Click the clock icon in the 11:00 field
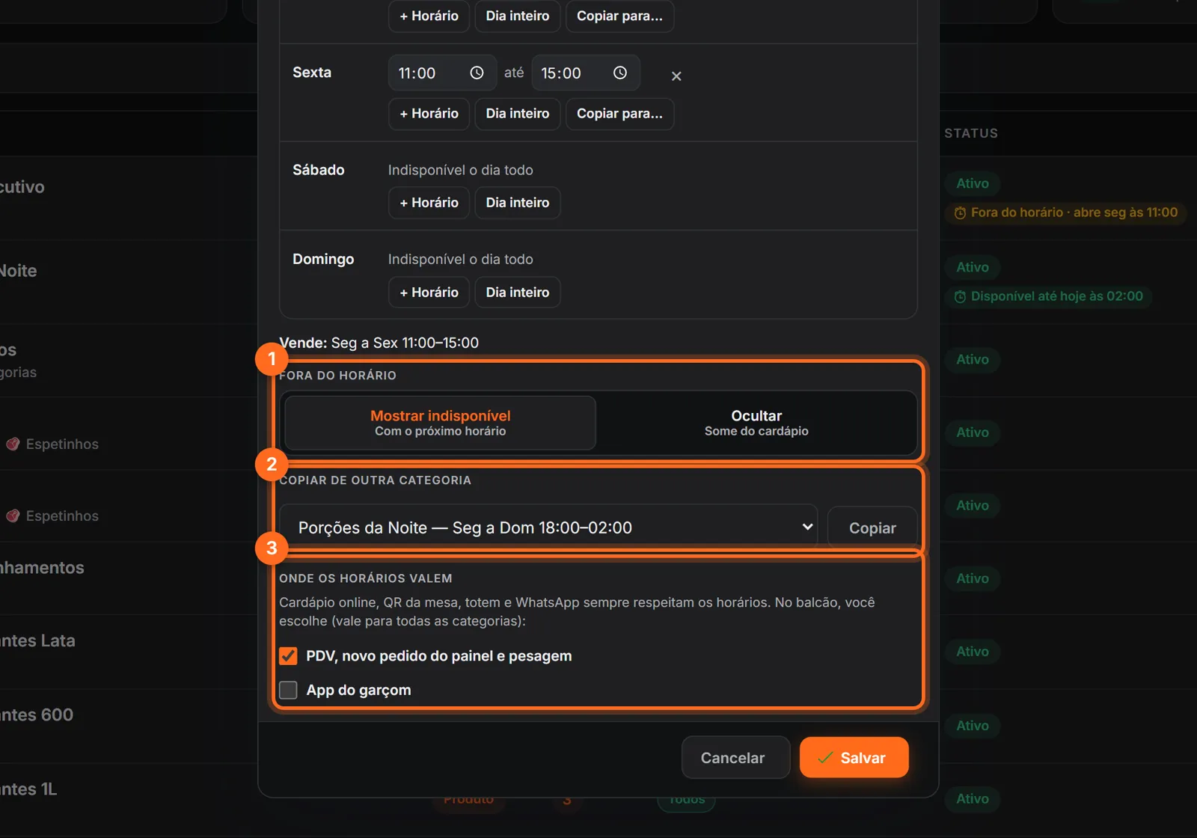Viewport: 1197px width, 838px height. pos(477,73)
